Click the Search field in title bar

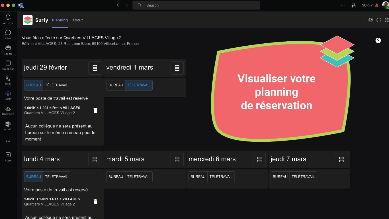click(196, 5)
